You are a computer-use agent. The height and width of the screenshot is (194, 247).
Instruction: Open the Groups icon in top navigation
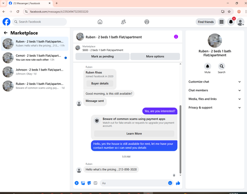(x=147, y=22)
